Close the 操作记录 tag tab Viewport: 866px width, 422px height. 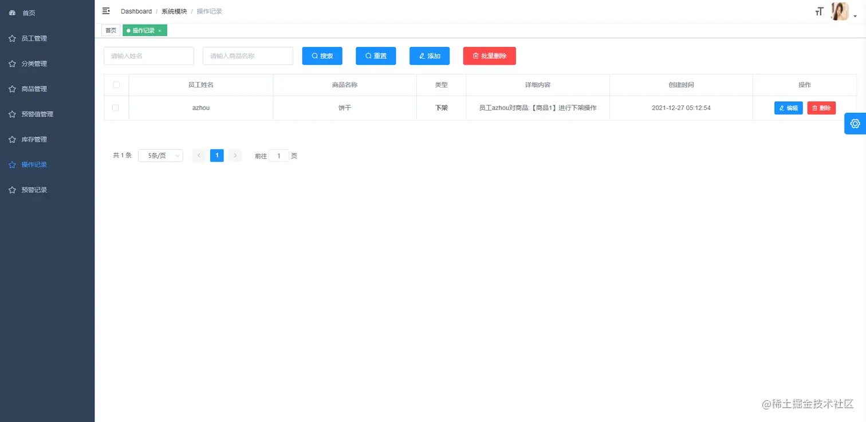[160, 30]
